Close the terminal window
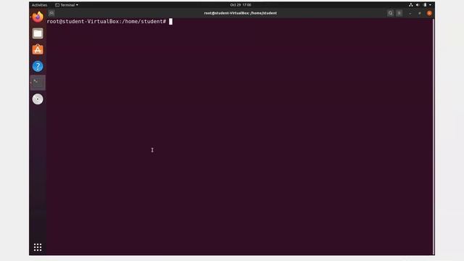Image resolution: width=464 pixels, height=261 pixels. (x=429, y=13)
